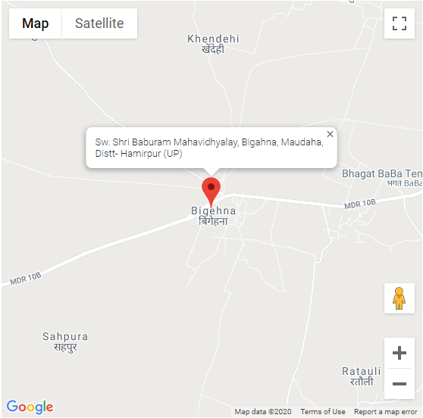This screenshot has width=423, height=418.
Task: Open the Google logo link
Action: (x=30, y=407)
